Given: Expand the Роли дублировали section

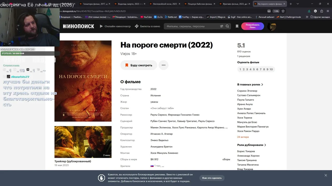Looking at the screenshot, I should coord(252,145).
